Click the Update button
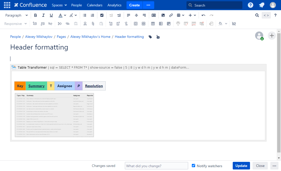This screenshot has width=281, height=171. pos(241,166)
